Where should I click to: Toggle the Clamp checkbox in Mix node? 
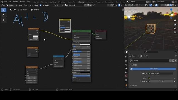(x=61, y=26)
